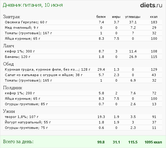Click the углеводы column header

click(132, 17)
